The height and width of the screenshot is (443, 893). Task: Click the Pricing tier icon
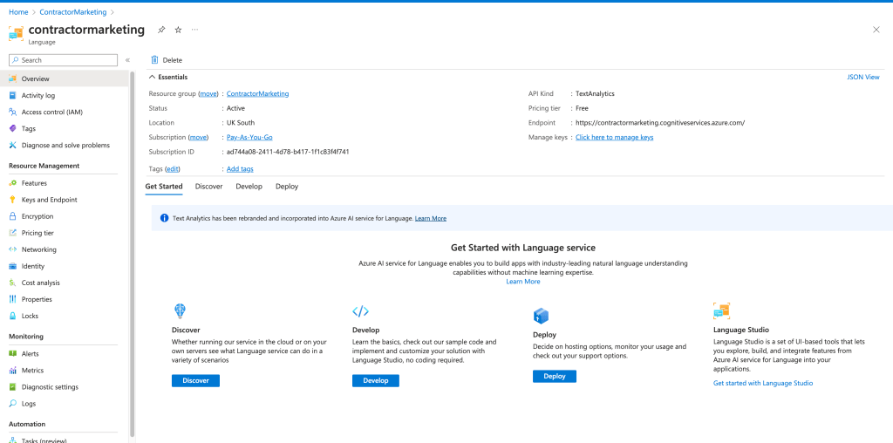tap(12, 232)
